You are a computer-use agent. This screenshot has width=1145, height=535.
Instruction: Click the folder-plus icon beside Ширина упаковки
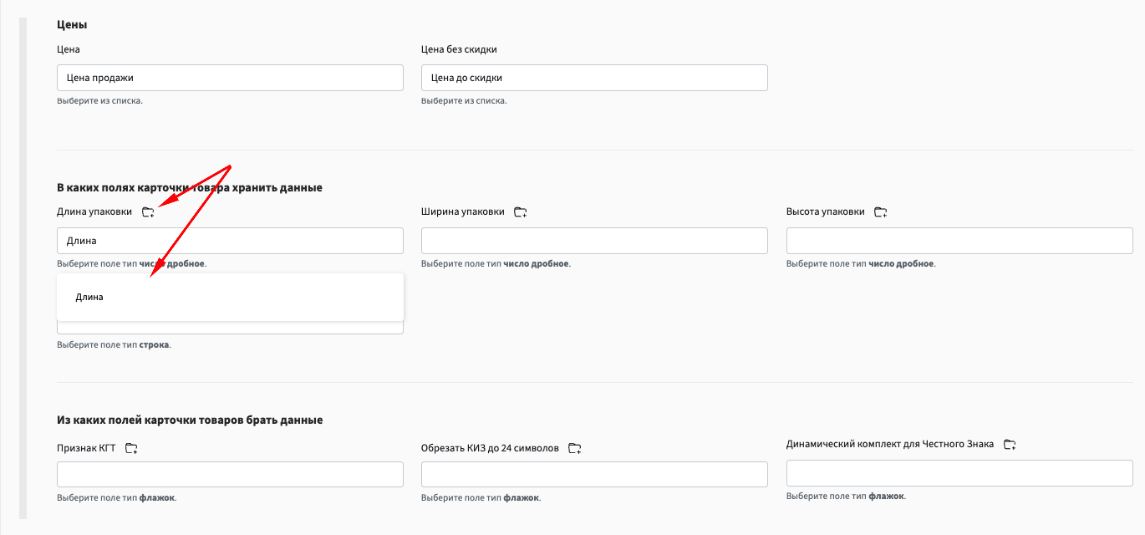coord(520,212)
